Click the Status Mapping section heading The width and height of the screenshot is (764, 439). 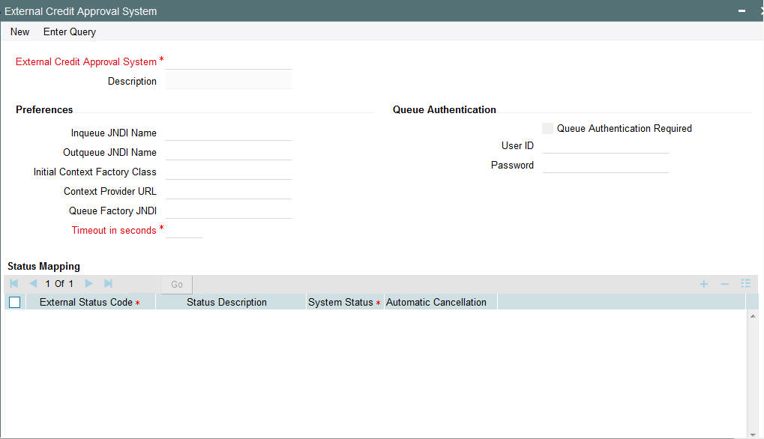point(43,266)
